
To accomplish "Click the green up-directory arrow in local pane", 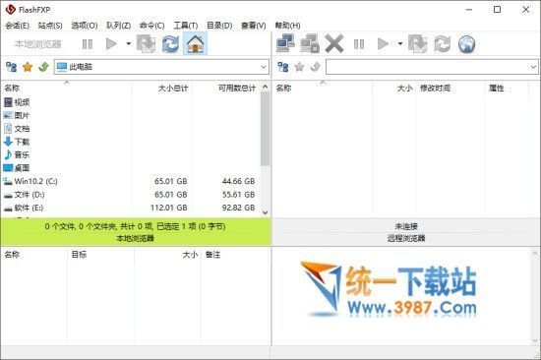I will (43, 67).
